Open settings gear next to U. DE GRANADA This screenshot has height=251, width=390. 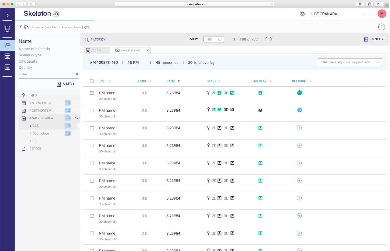[x=303, y=14]
